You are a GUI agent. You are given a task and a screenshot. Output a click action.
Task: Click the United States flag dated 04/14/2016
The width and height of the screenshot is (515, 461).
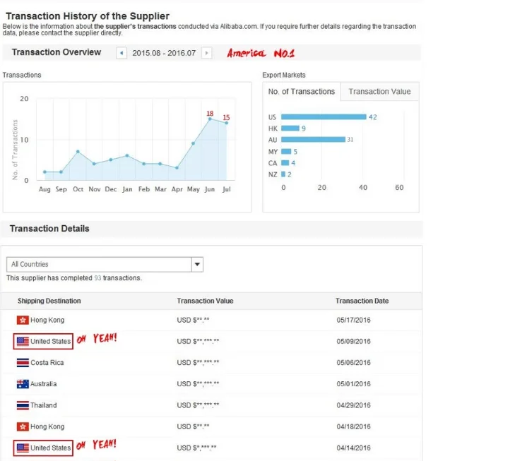tap(23, 448)
